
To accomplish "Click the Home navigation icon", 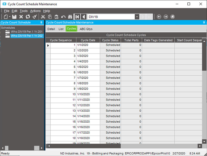I will point(173,17).
